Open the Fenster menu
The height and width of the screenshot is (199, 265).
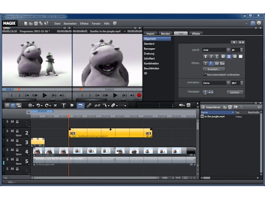point(96,24)
